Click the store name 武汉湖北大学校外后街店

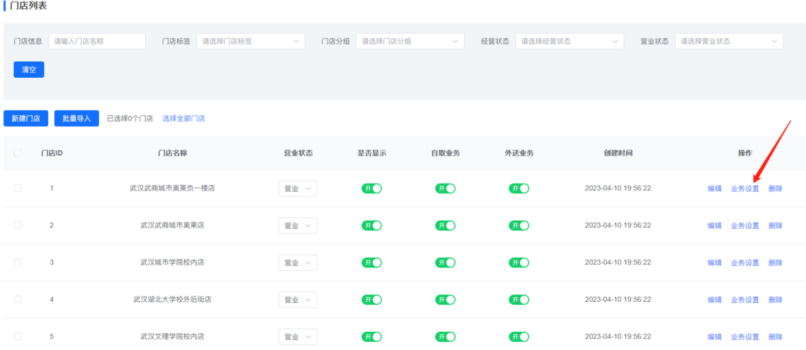point(172,299)
